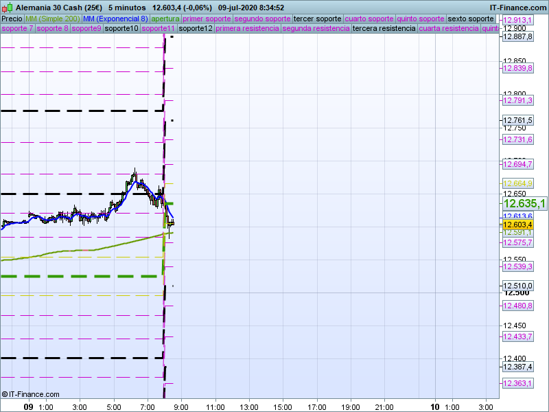Click the price level tag 12.575,7
Screen dimensions: 549x412
pos(518,242)
